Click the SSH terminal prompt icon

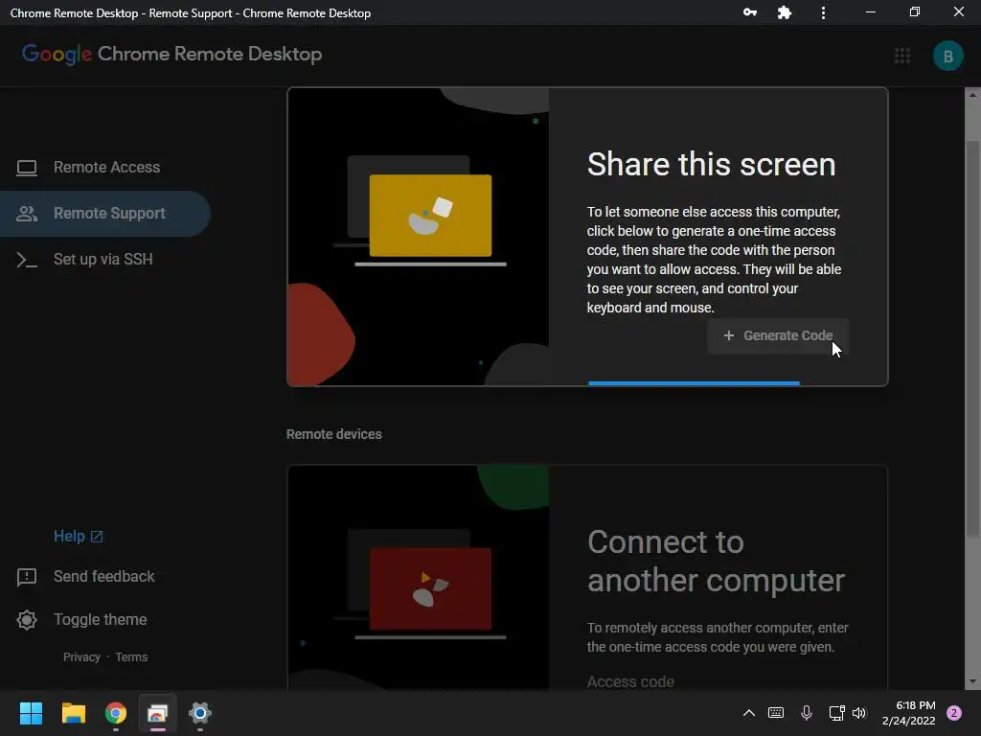[x=26, y=260]
